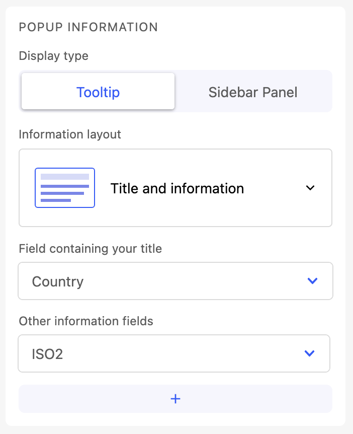Click the blue chevron beside ISO2
The image size is (353, 434).
310,353
